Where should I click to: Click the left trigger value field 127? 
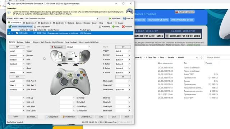[17, 47]
